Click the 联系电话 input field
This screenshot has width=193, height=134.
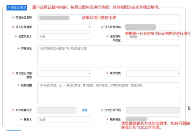click(153, 120)
